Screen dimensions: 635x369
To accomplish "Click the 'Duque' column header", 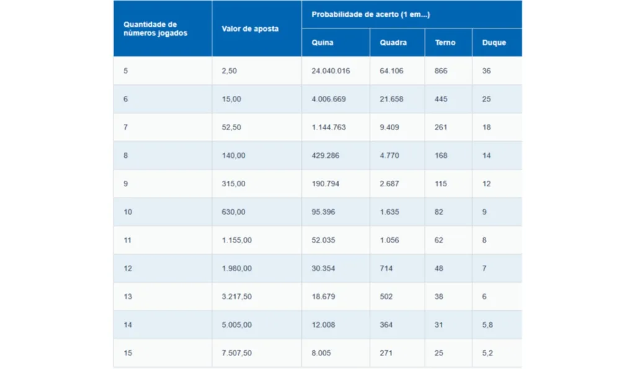I will click(x=494, y=43).
